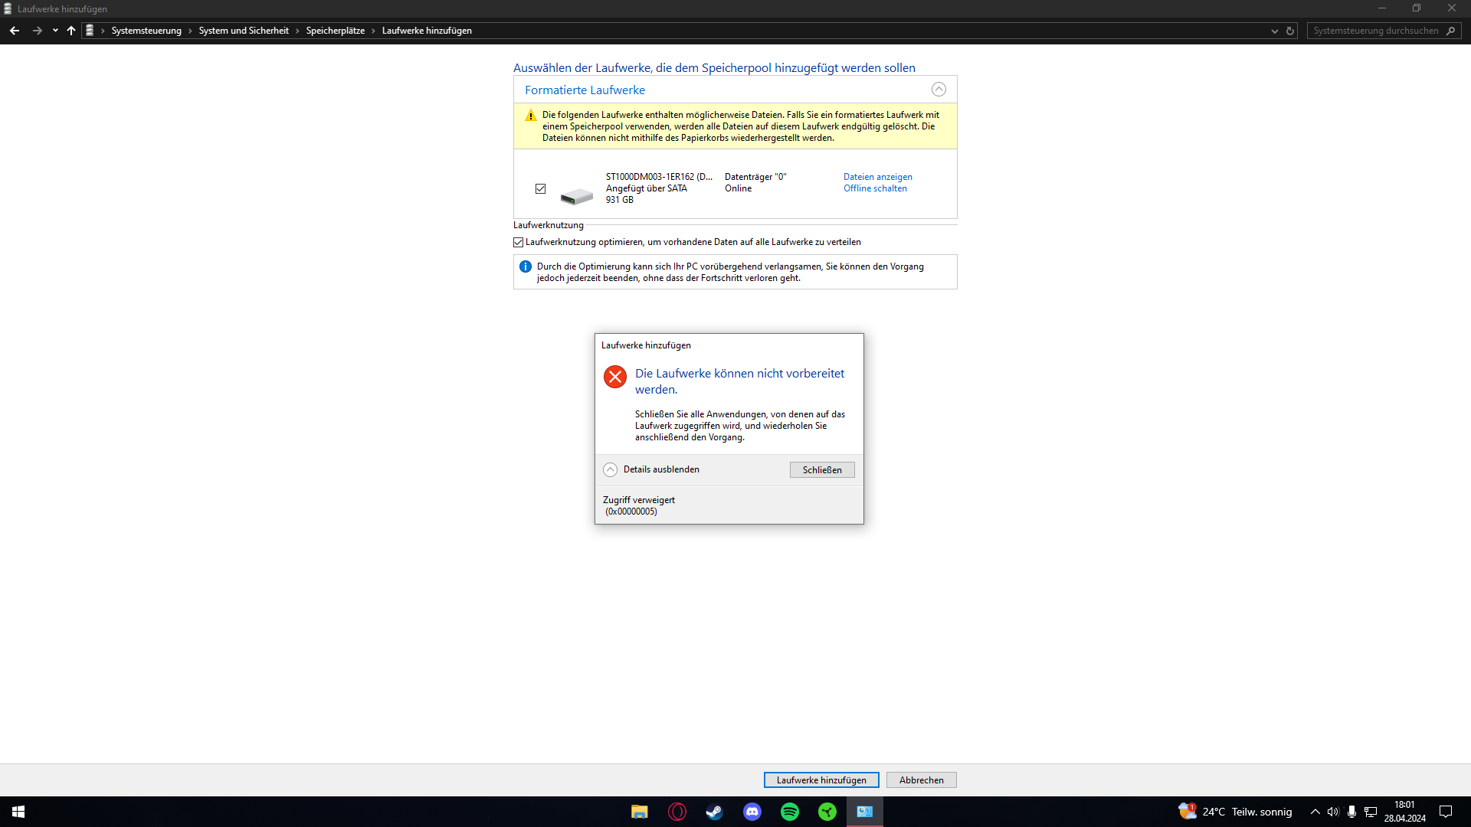Navigate to System und Sicherheit breadcrumb

pos(244,31)
